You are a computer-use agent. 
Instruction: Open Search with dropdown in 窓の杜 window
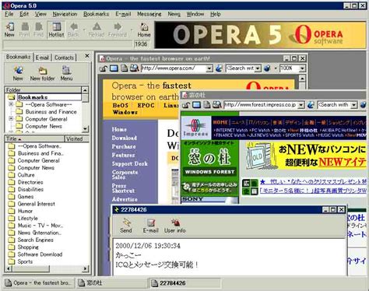coord(354,105)
